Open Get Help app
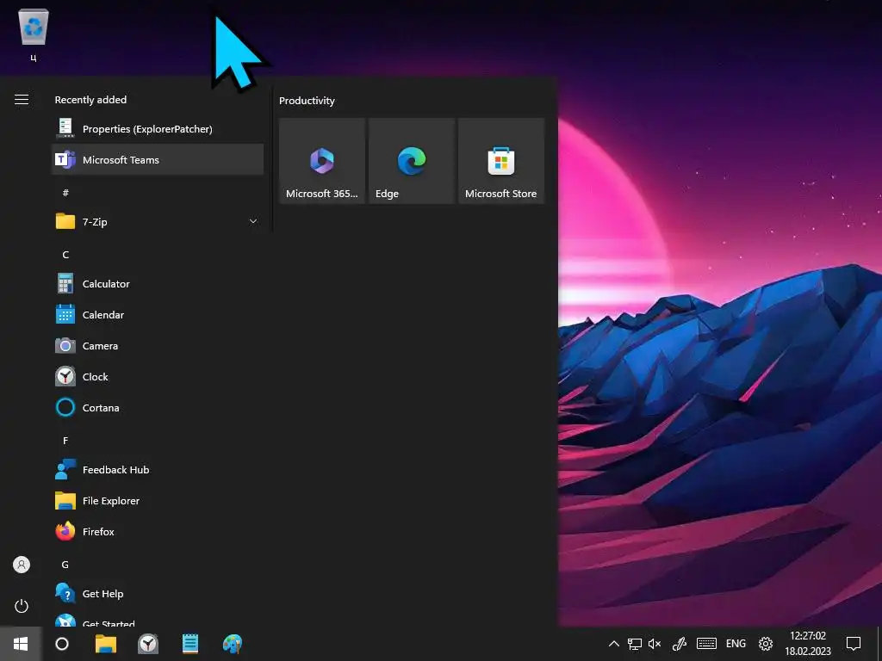Screen dimensions: 882x661 click(x=158, y=593)
